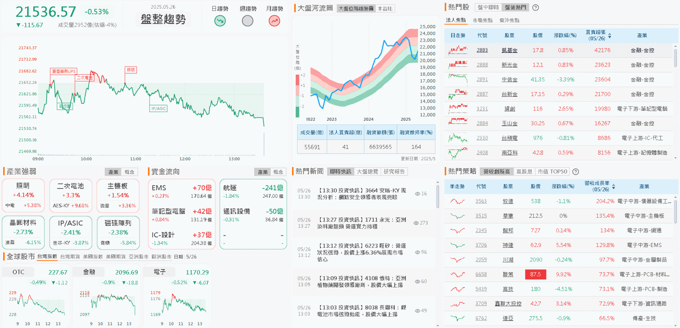The height and width of the screenshot is (328, 680).
Task: Open the 磁碟陣列 industry card
Action: pyautogui.click(x=118, y=233)
